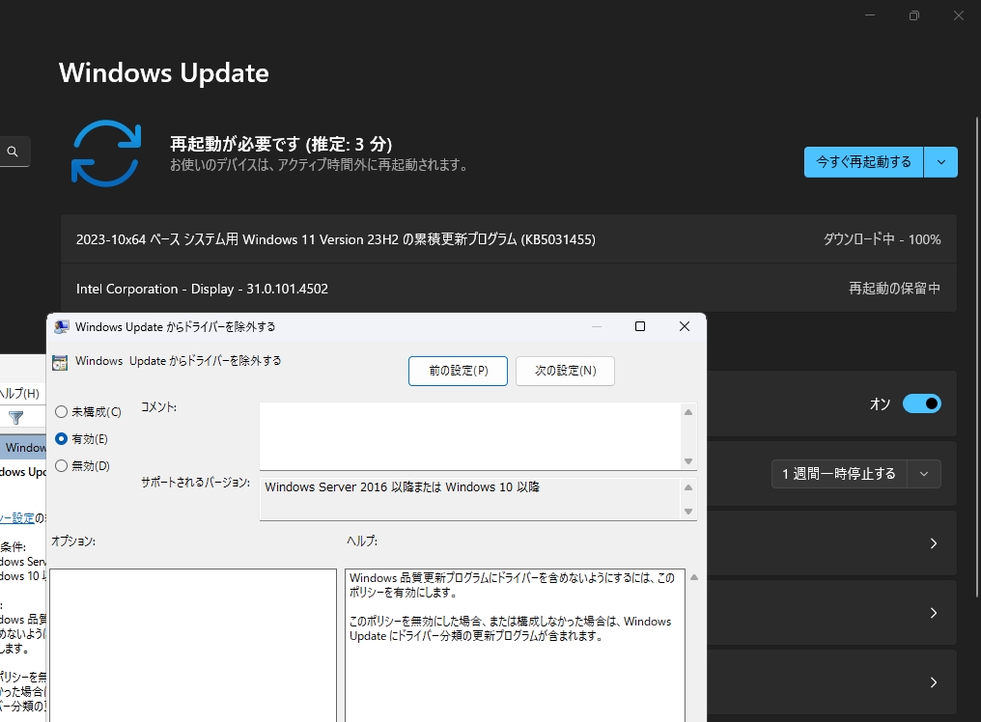Click the KB5031455 cumulative update row

coord(509,239)
